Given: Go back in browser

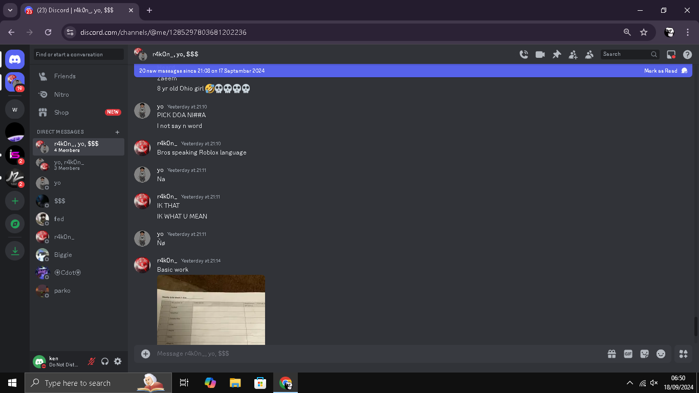Looking at the screenshot, I should coord(11,32).
